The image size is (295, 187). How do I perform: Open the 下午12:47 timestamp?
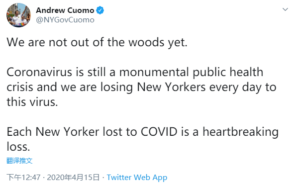[23, 177]
